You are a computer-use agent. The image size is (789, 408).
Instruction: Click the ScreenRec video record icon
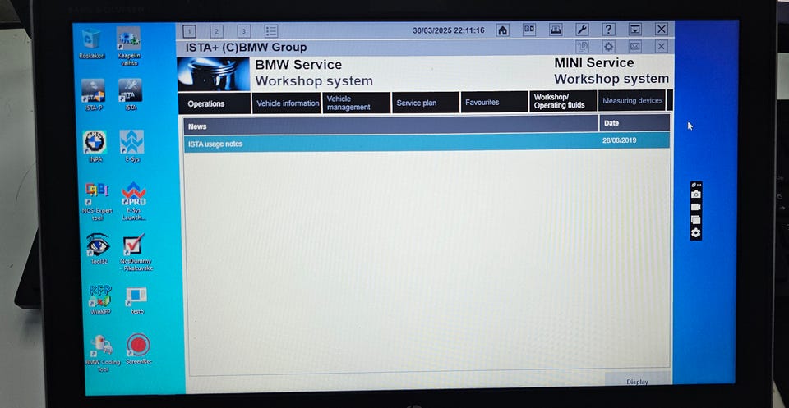click(x=696, y=207)
